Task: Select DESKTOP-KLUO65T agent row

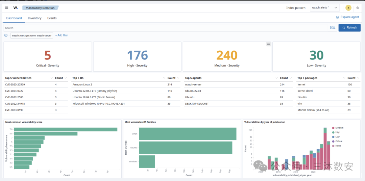Action: coord(238,104)
